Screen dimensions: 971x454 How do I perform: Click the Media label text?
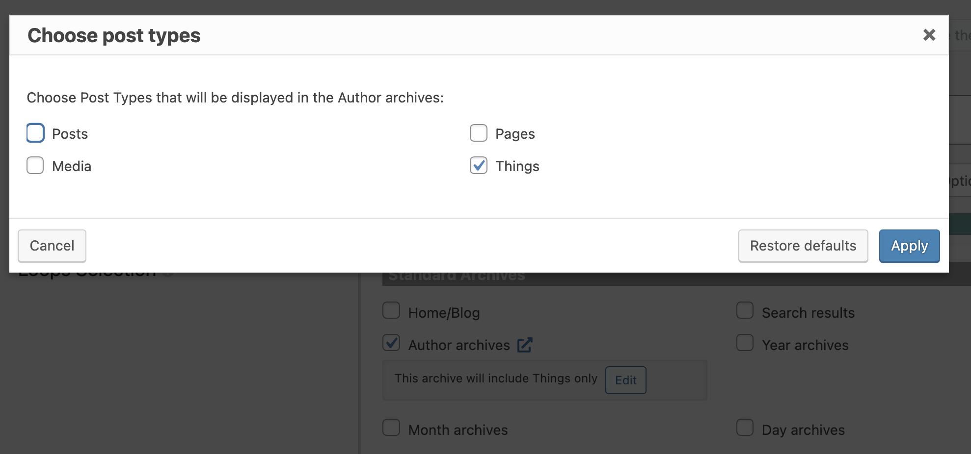coord(72,166)
